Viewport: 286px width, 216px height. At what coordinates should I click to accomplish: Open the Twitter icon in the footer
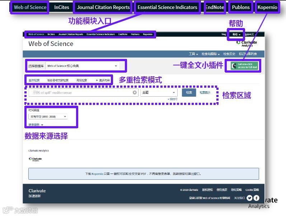pyautogui.click(x=249, y=198)
